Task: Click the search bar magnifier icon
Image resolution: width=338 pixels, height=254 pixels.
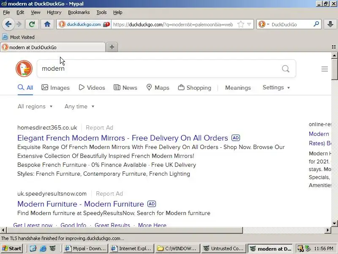Action: click(x=316, y=24)
